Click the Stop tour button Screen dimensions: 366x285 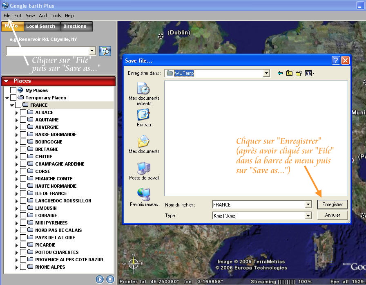(110, 279)
